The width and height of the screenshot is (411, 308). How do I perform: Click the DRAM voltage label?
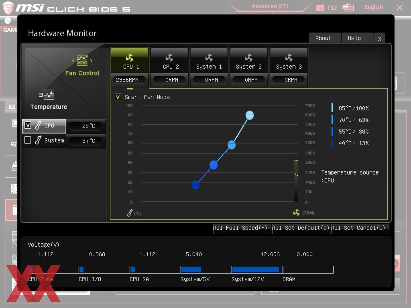tap(289, 279)
